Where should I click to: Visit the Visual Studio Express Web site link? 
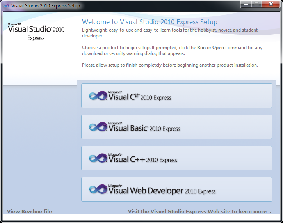tap(200, 211)
